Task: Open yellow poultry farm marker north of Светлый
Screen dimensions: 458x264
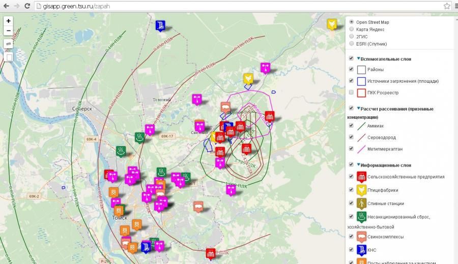Action: coord(248,79)
